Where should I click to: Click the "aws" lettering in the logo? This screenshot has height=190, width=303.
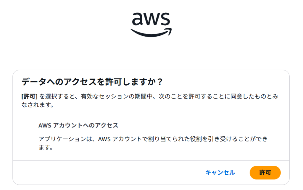tap(151, 19)
